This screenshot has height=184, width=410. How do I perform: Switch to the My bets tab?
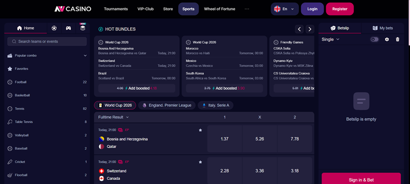tap(383, 28)
